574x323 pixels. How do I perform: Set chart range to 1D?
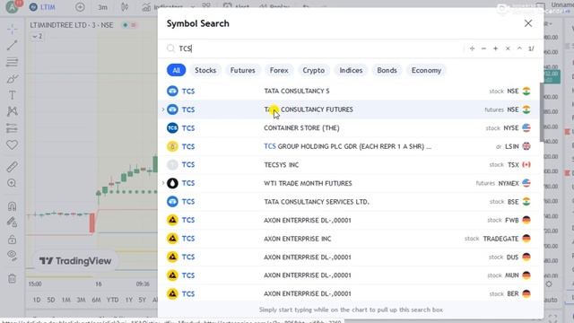[37, 300]
